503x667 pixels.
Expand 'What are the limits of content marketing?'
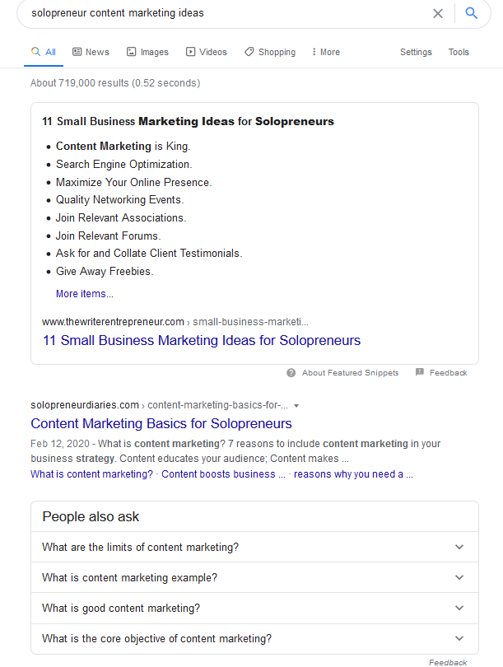(254, 547)
